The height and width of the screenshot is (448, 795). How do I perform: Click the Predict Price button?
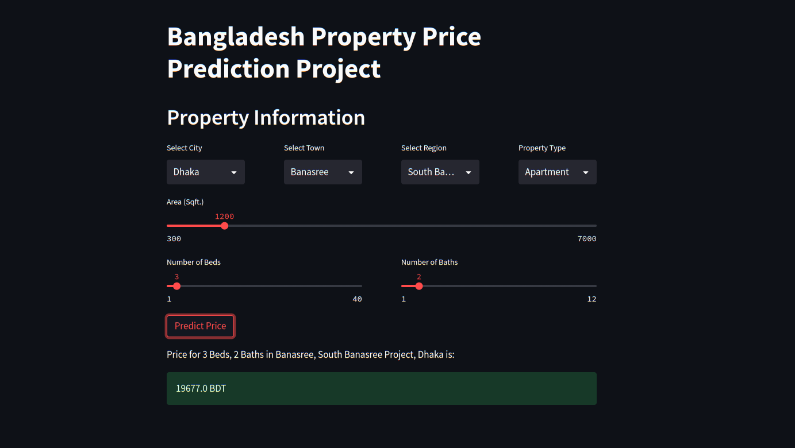pyautogui.click(x=200, y=326)
